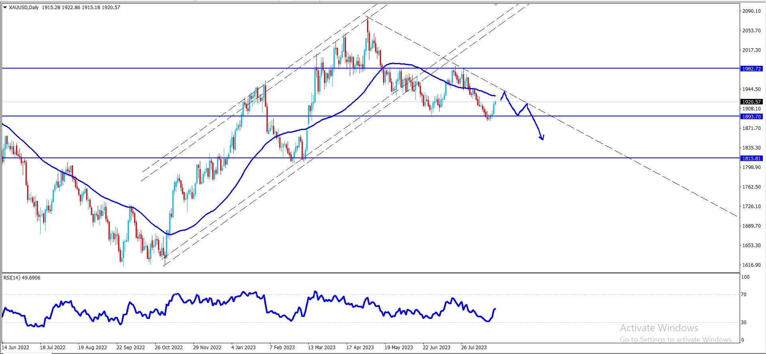
Task: Click the 22 Jun 2023 date label
Action: (436, 348)
